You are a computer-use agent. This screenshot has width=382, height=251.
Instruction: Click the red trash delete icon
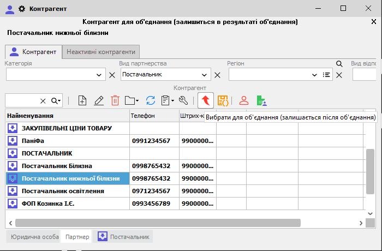tap(115, 100)
